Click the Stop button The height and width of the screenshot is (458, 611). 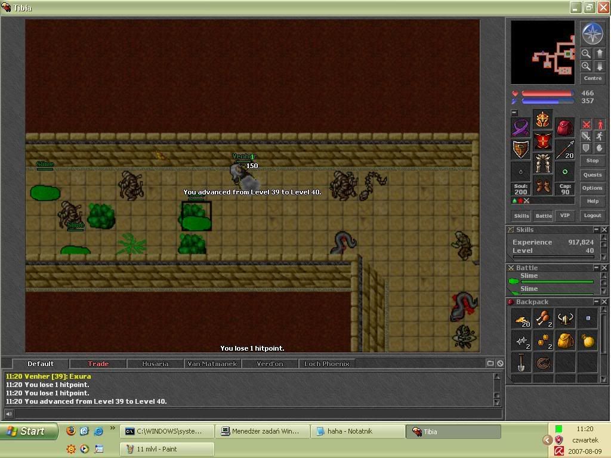(593, 160)
